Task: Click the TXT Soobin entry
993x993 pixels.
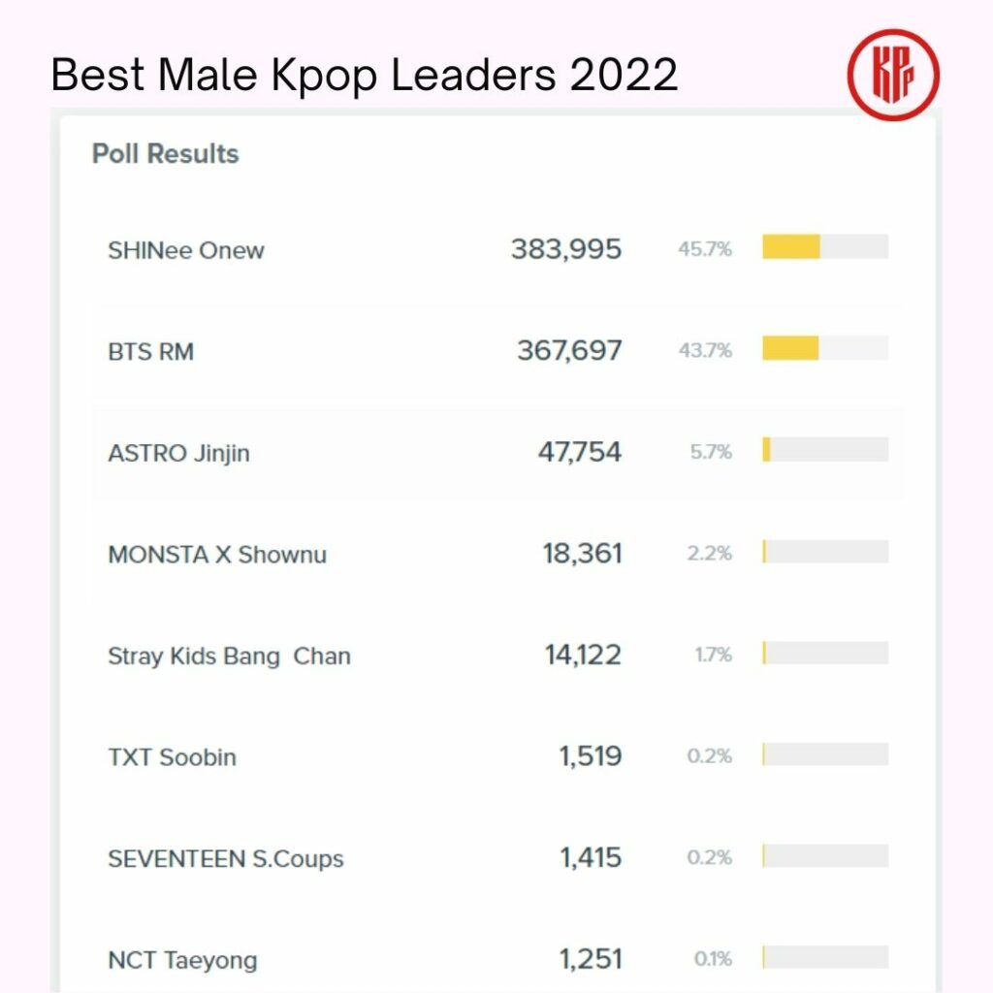Action: (x=173, y=757)
